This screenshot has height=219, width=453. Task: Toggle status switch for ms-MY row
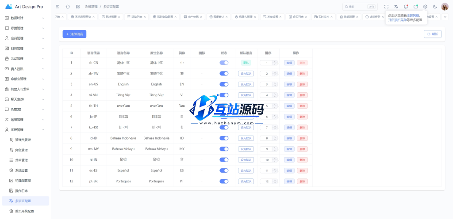click(x=224, y=149)
